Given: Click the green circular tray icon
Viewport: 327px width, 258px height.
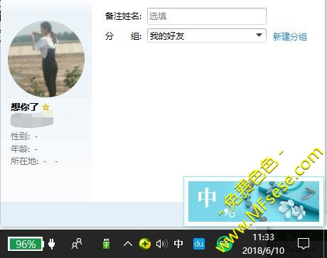Looking at the screenshot, I should point(224,244).
